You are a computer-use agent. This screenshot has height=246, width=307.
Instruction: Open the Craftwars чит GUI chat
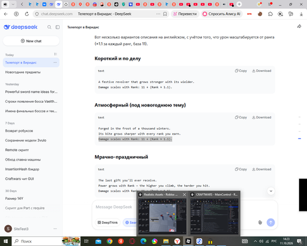coord(31,179)
